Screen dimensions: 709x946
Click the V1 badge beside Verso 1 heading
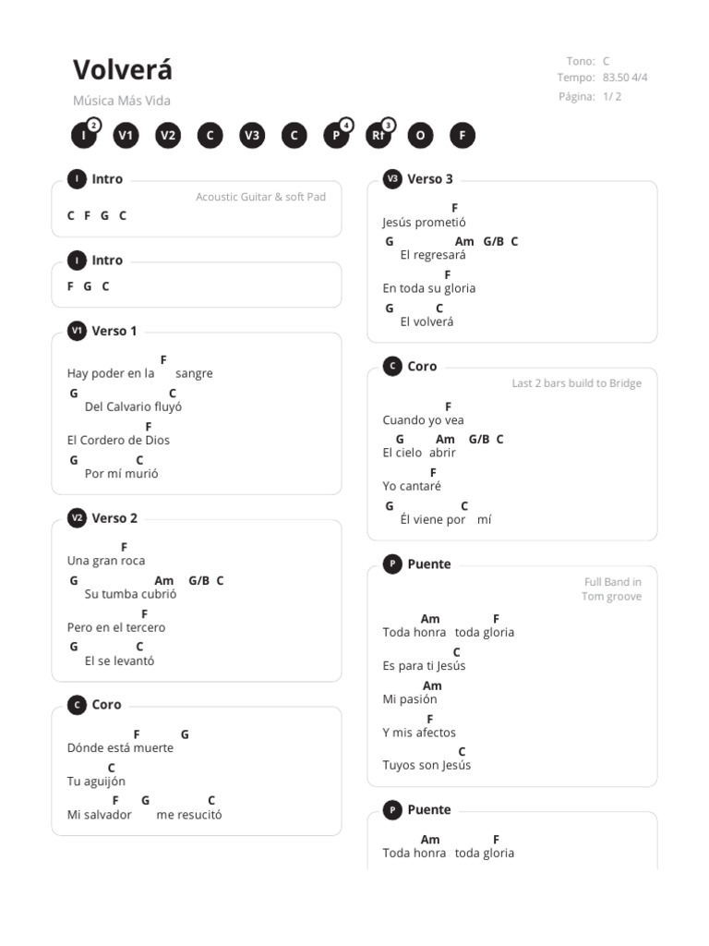click(77, 331)
